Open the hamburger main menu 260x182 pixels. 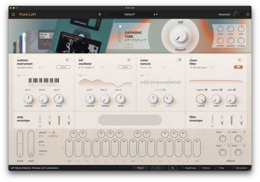click(x=13, y=15)
